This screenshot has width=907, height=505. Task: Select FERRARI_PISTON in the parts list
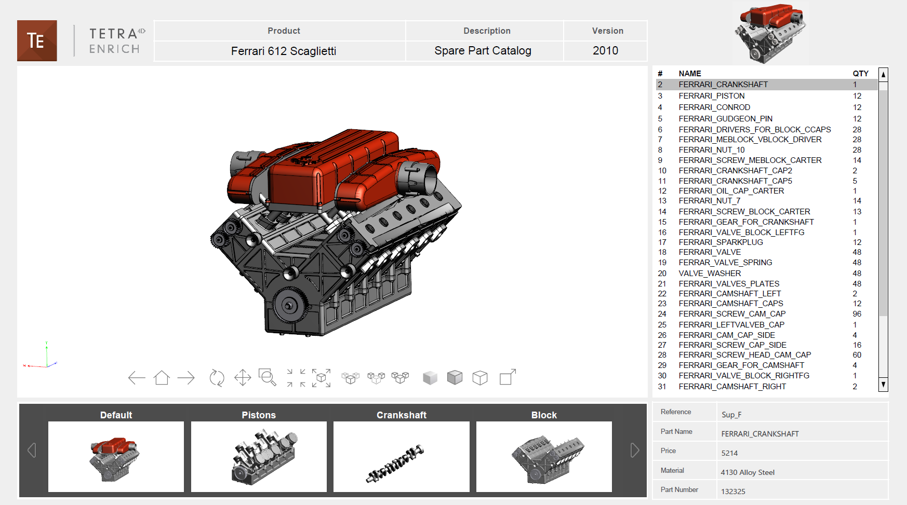coord(712,96)
